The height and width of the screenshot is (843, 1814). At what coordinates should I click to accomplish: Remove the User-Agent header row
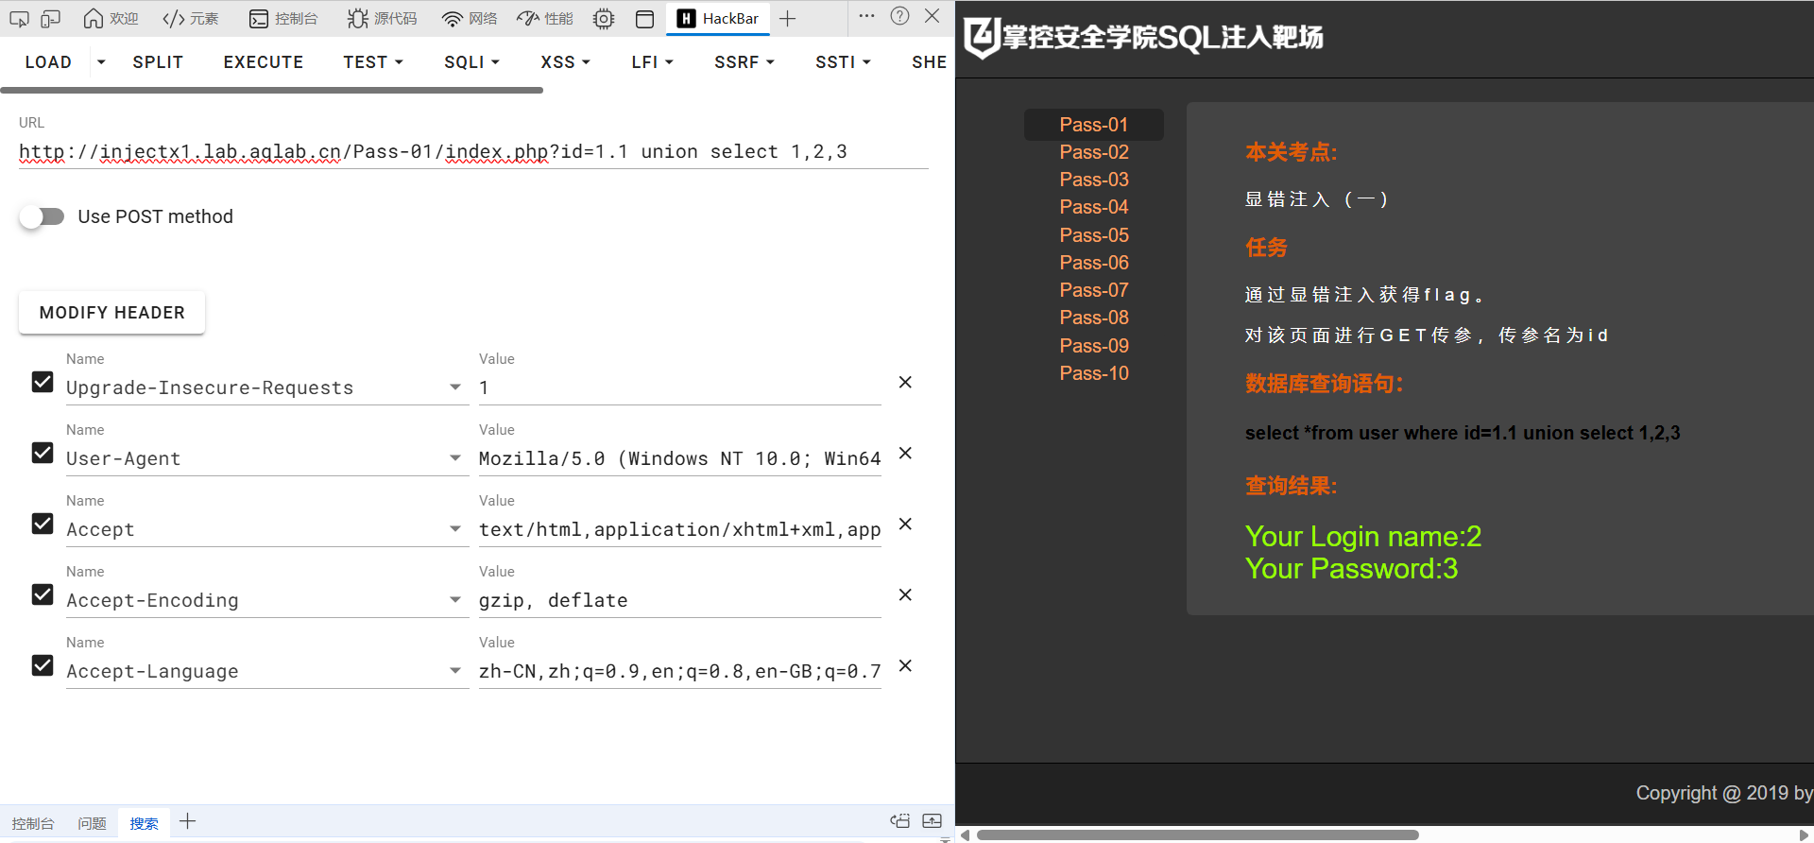tap(905, 453)
